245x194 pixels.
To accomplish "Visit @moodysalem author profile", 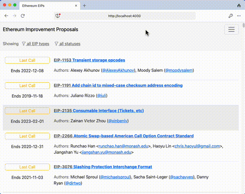I will point(179,70).
